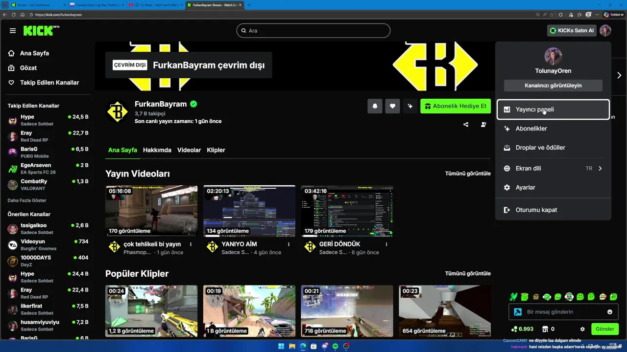Screen dimensions: 627x352
Task: Click the Ara search field
Action: tap(313, 30)
